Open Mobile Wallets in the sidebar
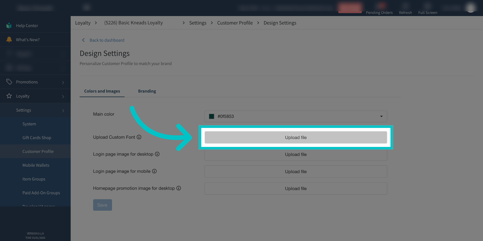 (36, 165)
